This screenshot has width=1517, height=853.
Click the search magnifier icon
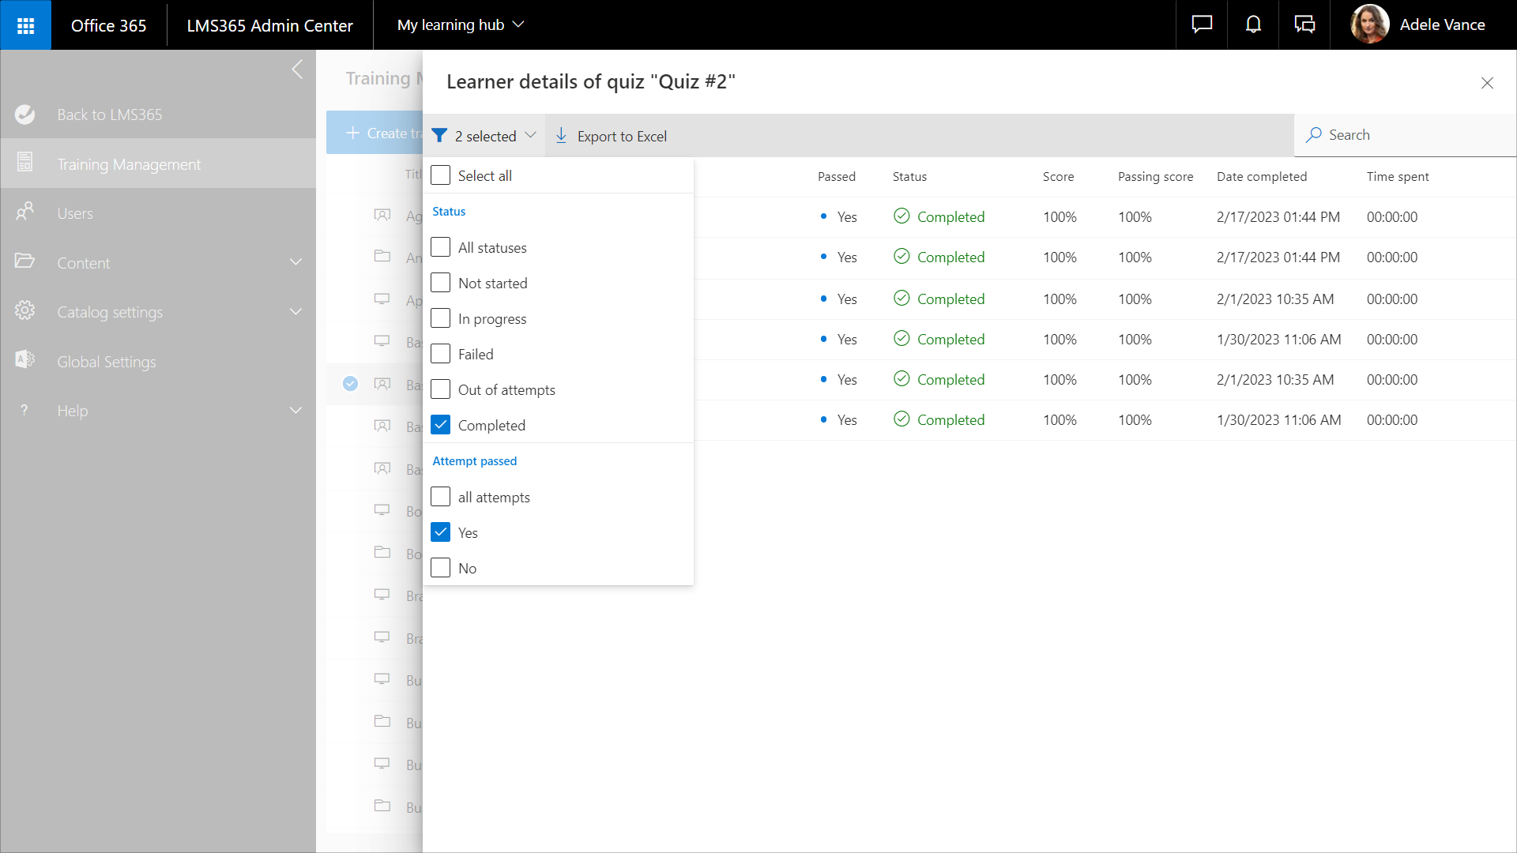(x=1314, y=135)
